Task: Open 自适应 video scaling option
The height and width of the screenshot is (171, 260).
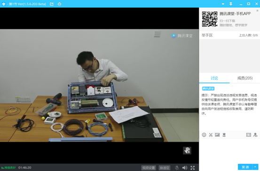Action: [165, 168]
